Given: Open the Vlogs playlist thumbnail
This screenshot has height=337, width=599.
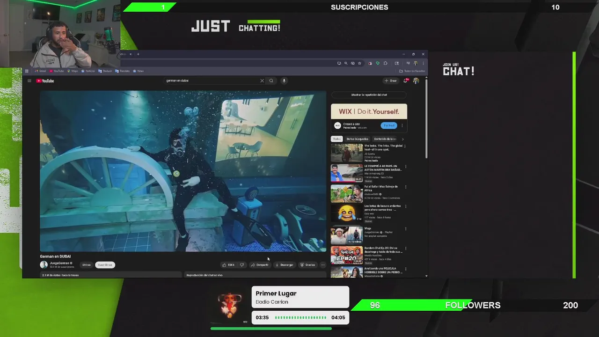Looking at the screenshot, I should (x=347, y=235).
